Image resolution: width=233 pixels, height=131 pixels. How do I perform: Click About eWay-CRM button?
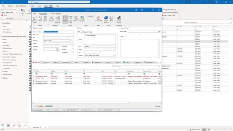[169, 15]
